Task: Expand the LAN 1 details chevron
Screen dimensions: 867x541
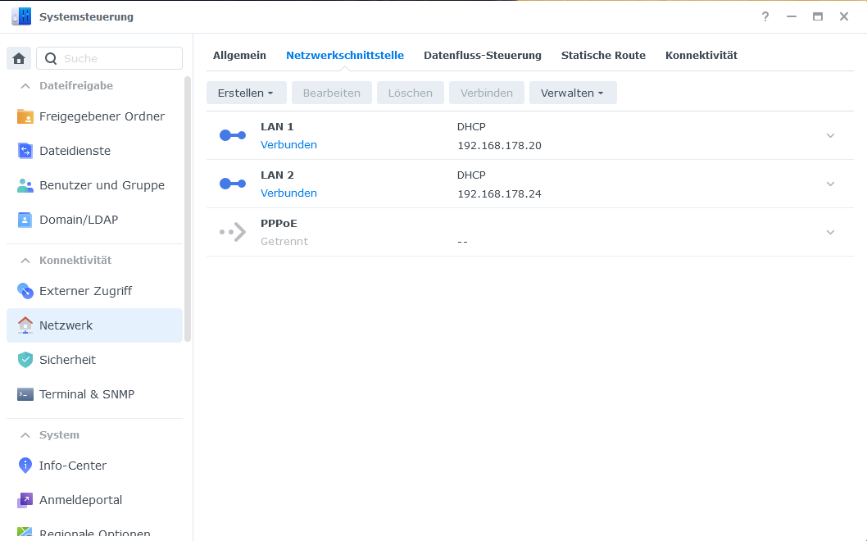Action: click(830, 135)
